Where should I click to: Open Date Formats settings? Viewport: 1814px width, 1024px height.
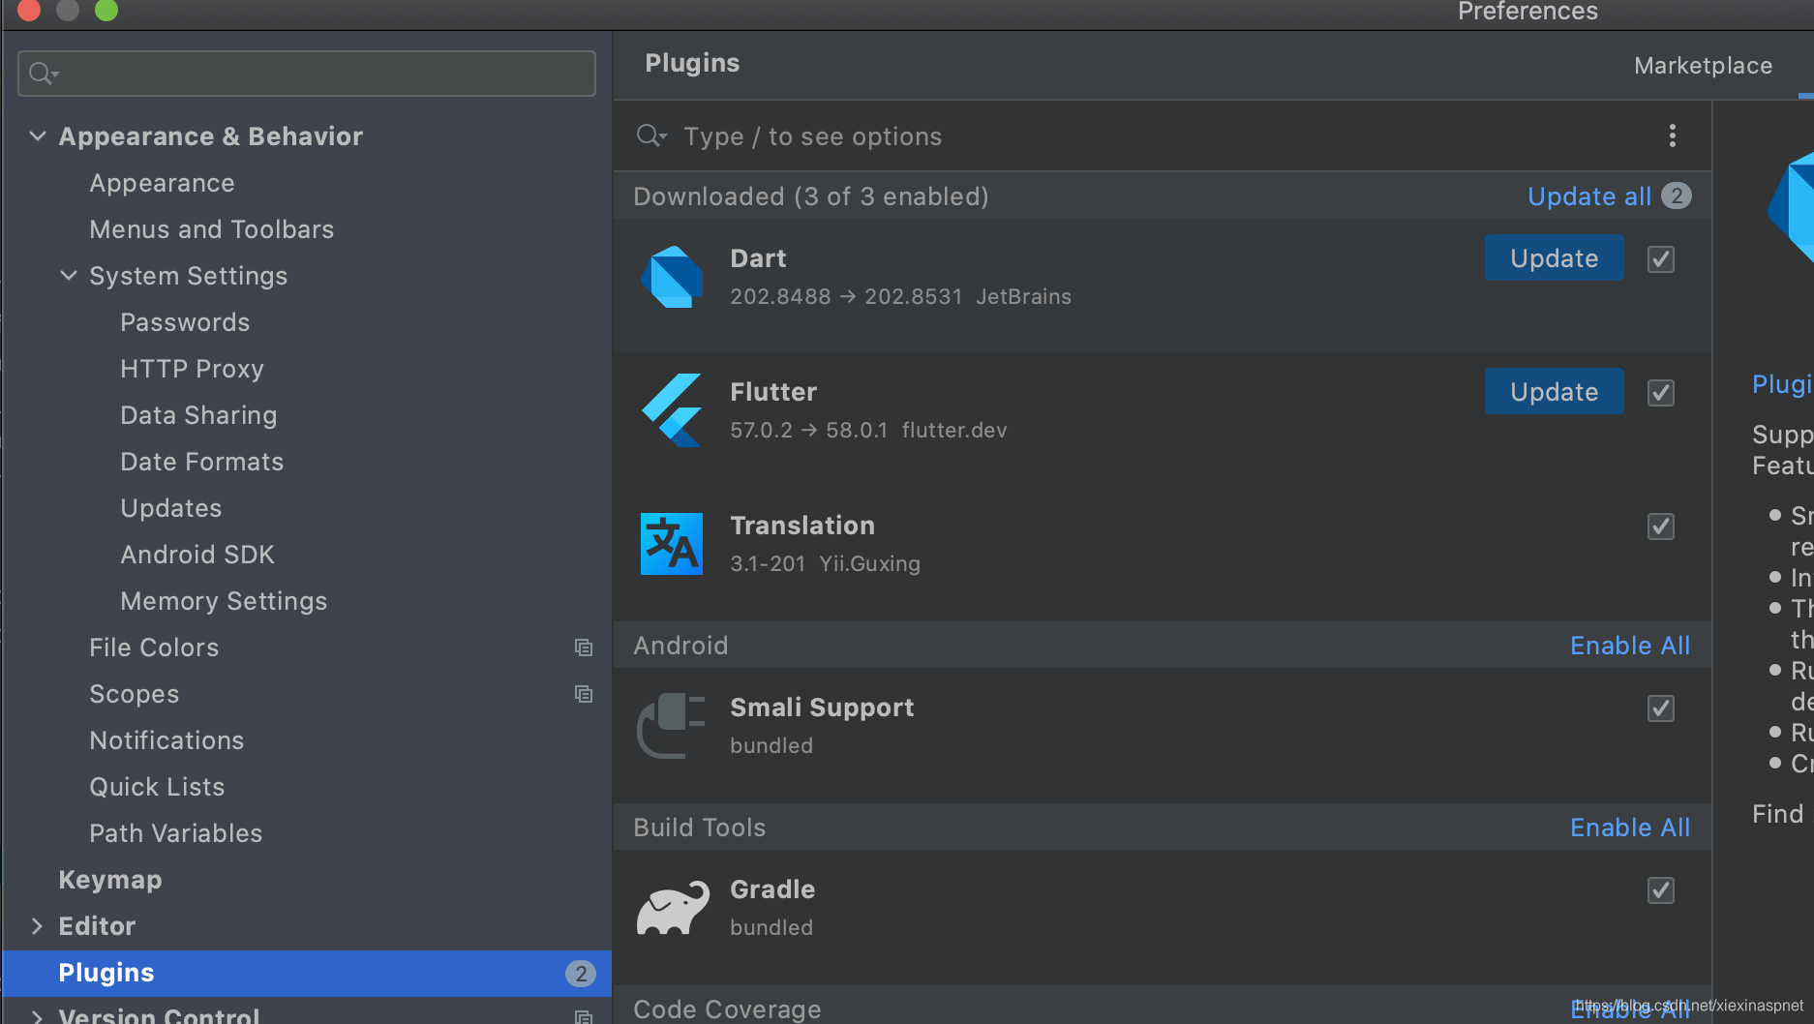click(x=201, y=462)
